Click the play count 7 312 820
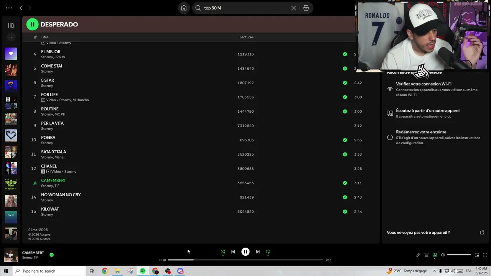The height and width of the screenshot is (276, 491). (245, 126)
